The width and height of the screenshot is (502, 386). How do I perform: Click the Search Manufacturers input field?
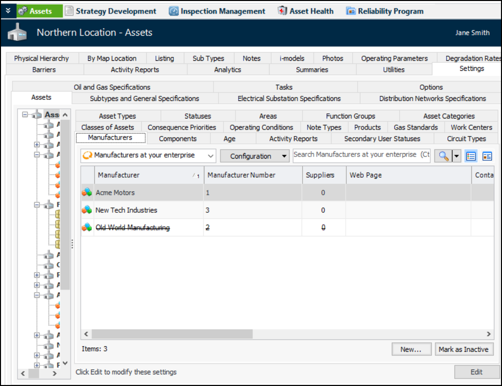point(361,155)
